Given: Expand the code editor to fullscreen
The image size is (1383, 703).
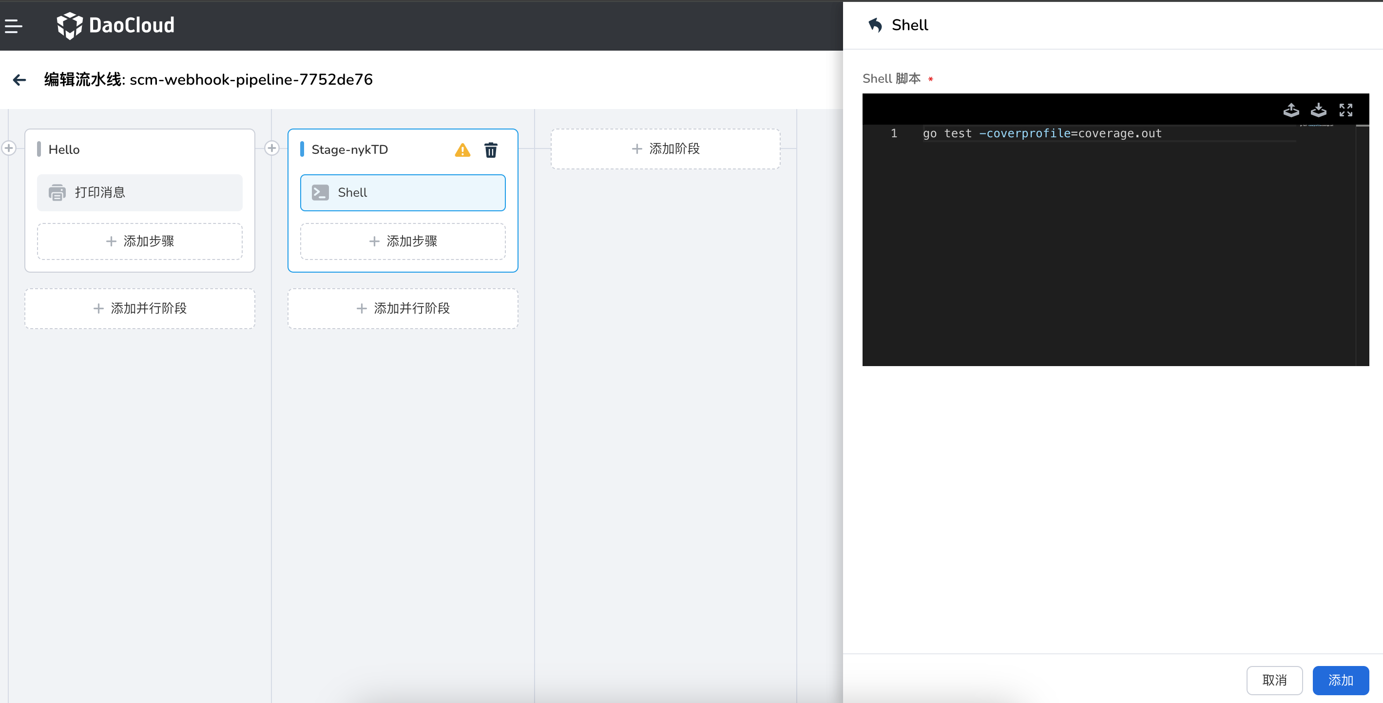Looking at the screenshot, I should 1345,110.
